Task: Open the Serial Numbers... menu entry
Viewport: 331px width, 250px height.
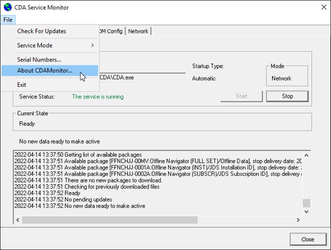Action: click(39, 59)
